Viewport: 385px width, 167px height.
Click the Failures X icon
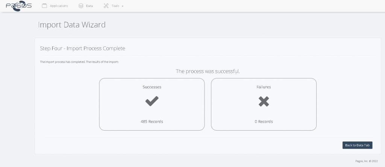[264, 101]
